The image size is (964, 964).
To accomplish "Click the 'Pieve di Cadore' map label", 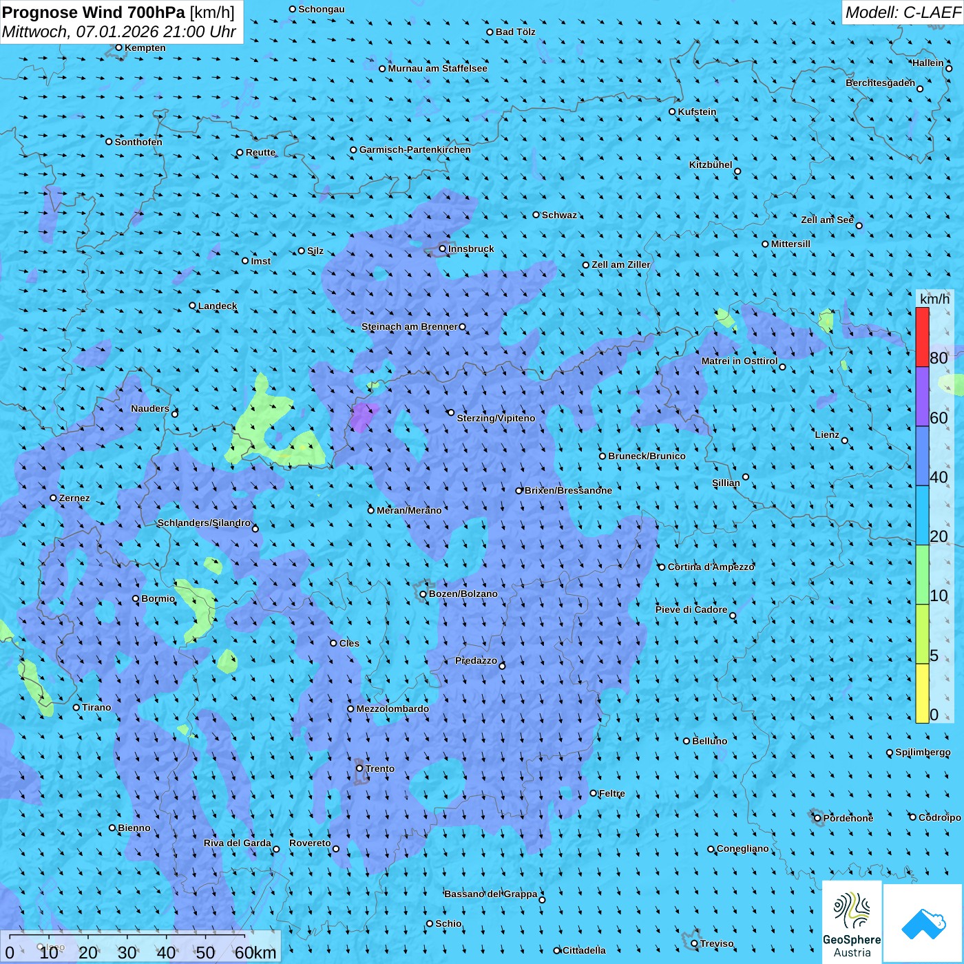I will click(691, 609).
